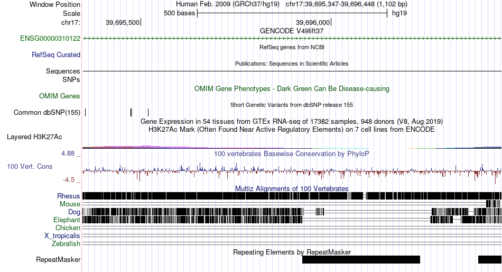
Task: Click Short Genetic Variants from dbSNP title
Action: point(292,105)
